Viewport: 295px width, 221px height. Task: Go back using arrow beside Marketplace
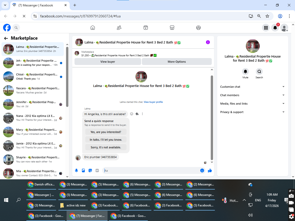point(6,38)
